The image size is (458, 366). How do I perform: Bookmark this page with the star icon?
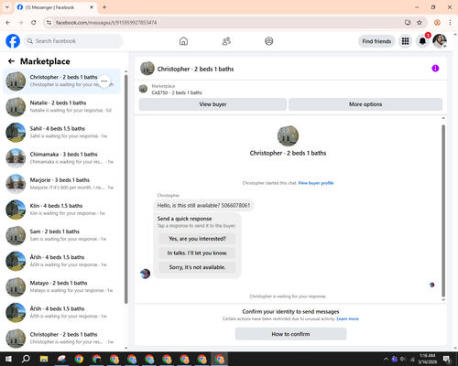click(x=420, y=23)
